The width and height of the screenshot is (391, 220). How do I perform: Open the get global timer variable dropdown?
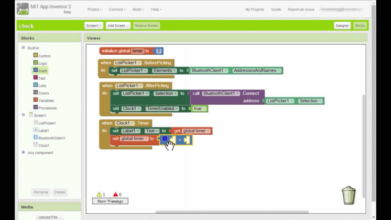tap(196, 131)
